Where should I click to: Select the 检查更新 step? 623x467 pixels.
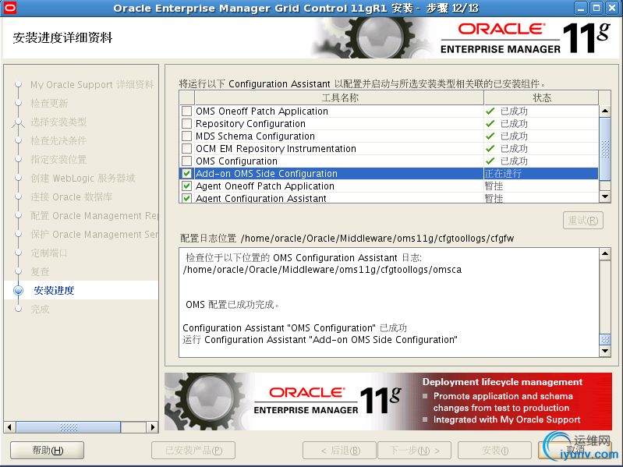point(49,103)
